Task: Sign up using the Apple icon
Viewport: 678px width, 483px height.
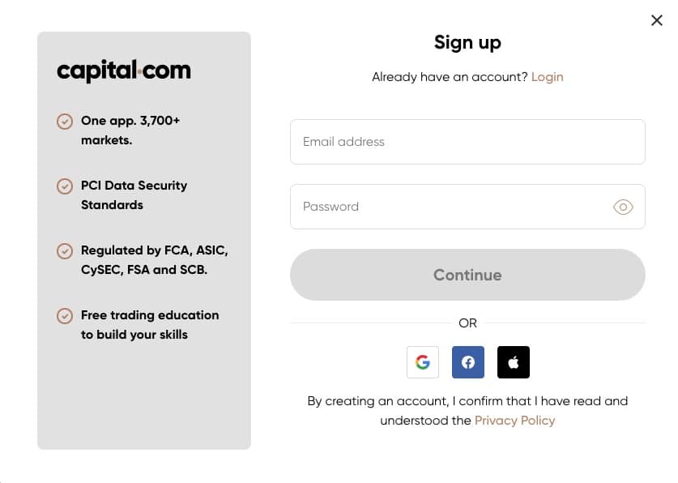Action: tap(514, 362)
